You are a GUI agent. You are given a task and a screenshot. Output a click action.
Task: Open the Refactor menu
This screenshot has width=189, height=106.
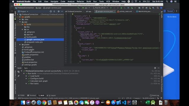(80, 1)
